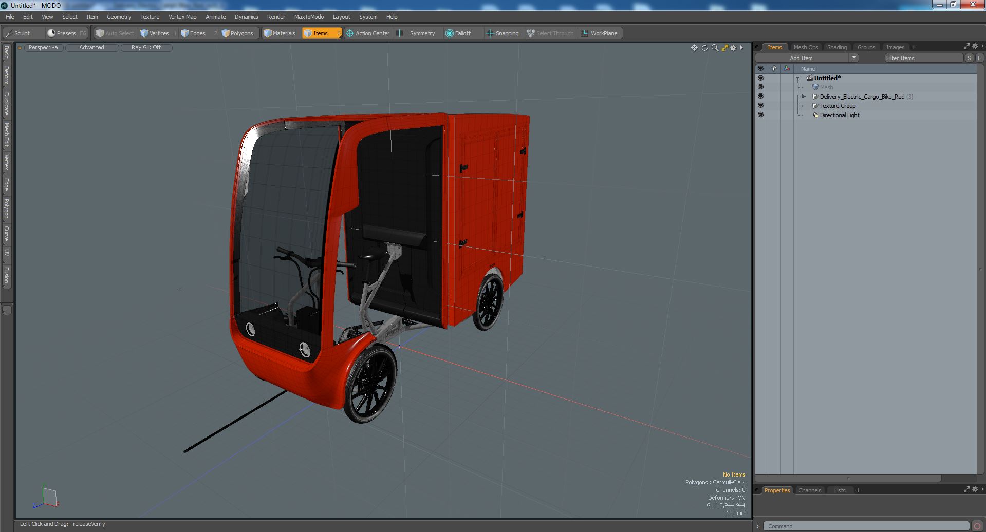Viewport: 986px width, 532px height.
Task: Switch to the Channels tab
Action: (810, 490)
